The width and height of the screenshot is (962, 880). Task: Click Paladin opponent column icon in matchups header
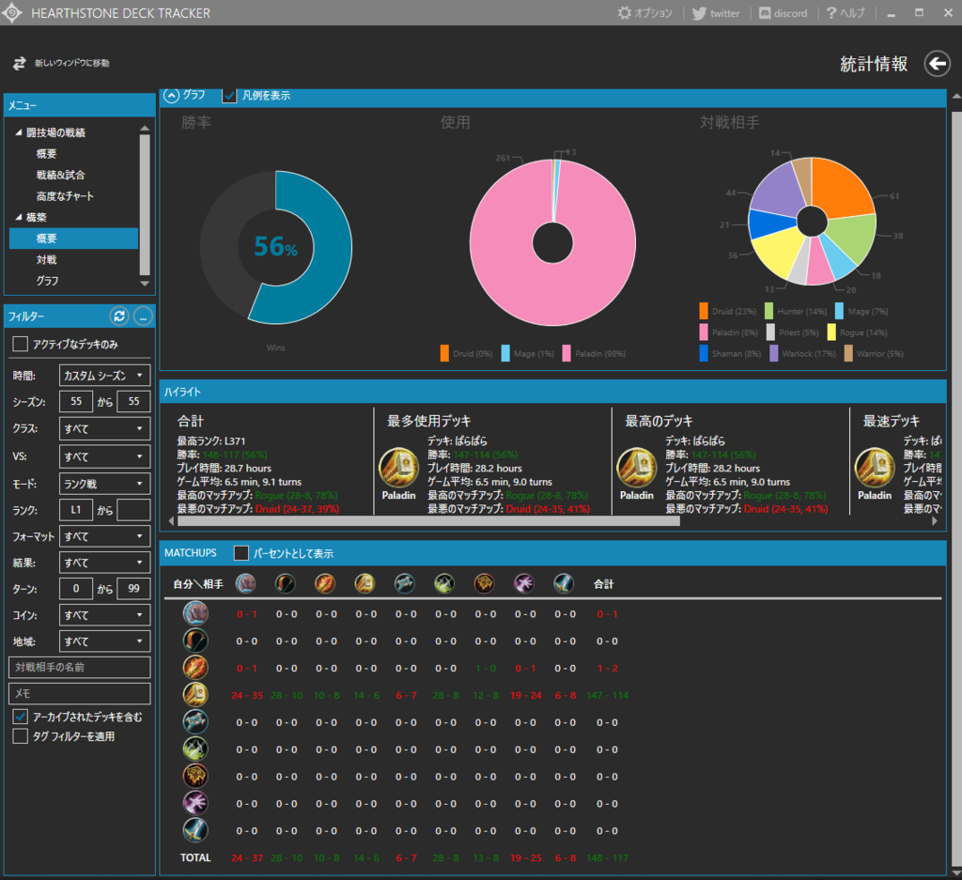tap(365, 583)
